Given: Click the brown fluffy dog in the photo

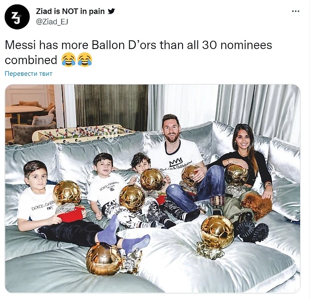Looking at the screenshot, I should (257, 205).
